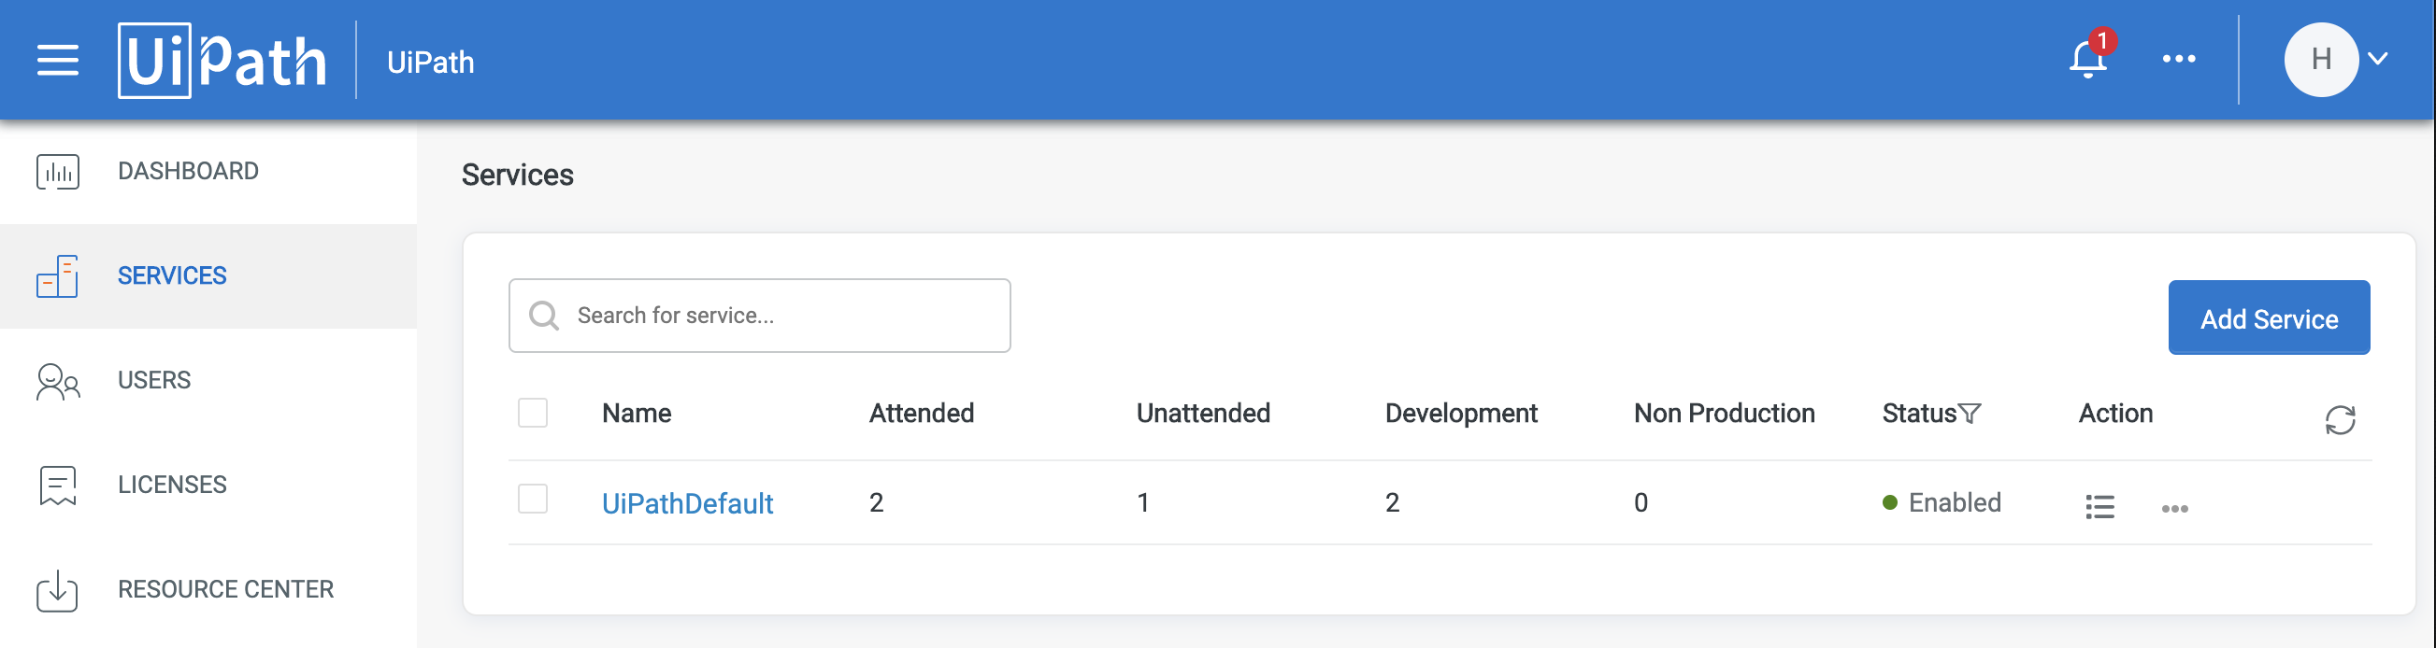The width and height of the screenshot is (2436, 648).
Task: Check the UiPathDefault row checkbox
Action: [x=533, y=499]
